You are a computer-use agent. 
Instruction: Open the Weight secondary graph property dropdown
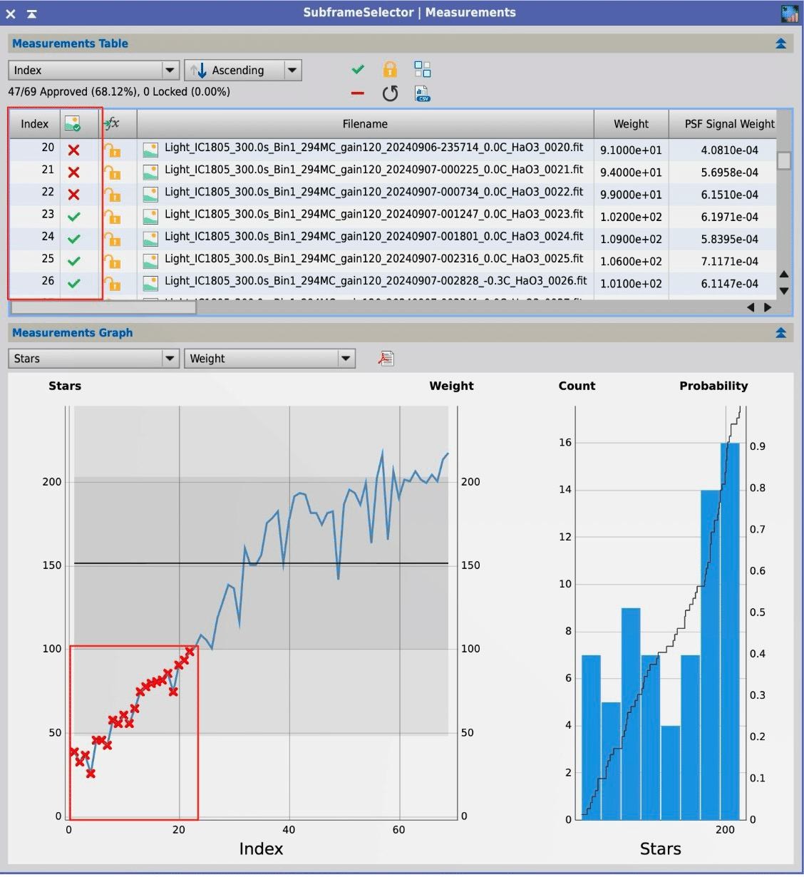click(x=270, y=358)
